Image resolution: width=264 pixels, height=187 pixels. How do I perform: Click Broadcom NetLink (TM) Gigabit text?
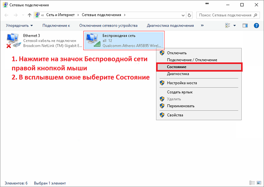pos(53,46)
